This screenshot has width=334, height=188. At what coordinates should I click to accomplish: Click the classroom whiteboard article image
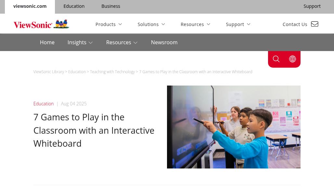click(x=234, y=127)
